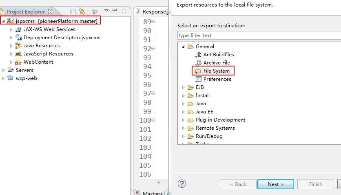Select 'Plug-in Development' label
341x195 pixels.
[x=220, y=120]
